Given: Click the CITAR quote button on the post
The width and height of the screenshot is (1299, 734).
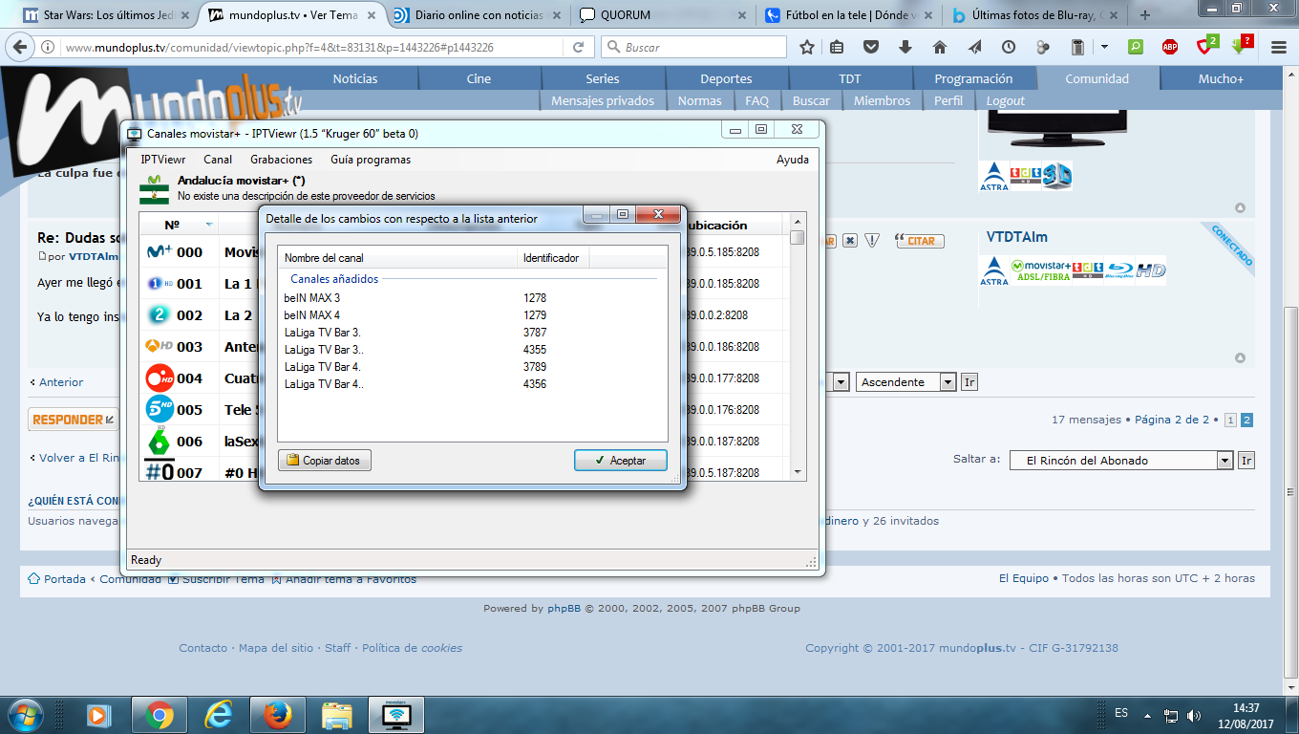Looking at the screenshot, I should 921,241.
